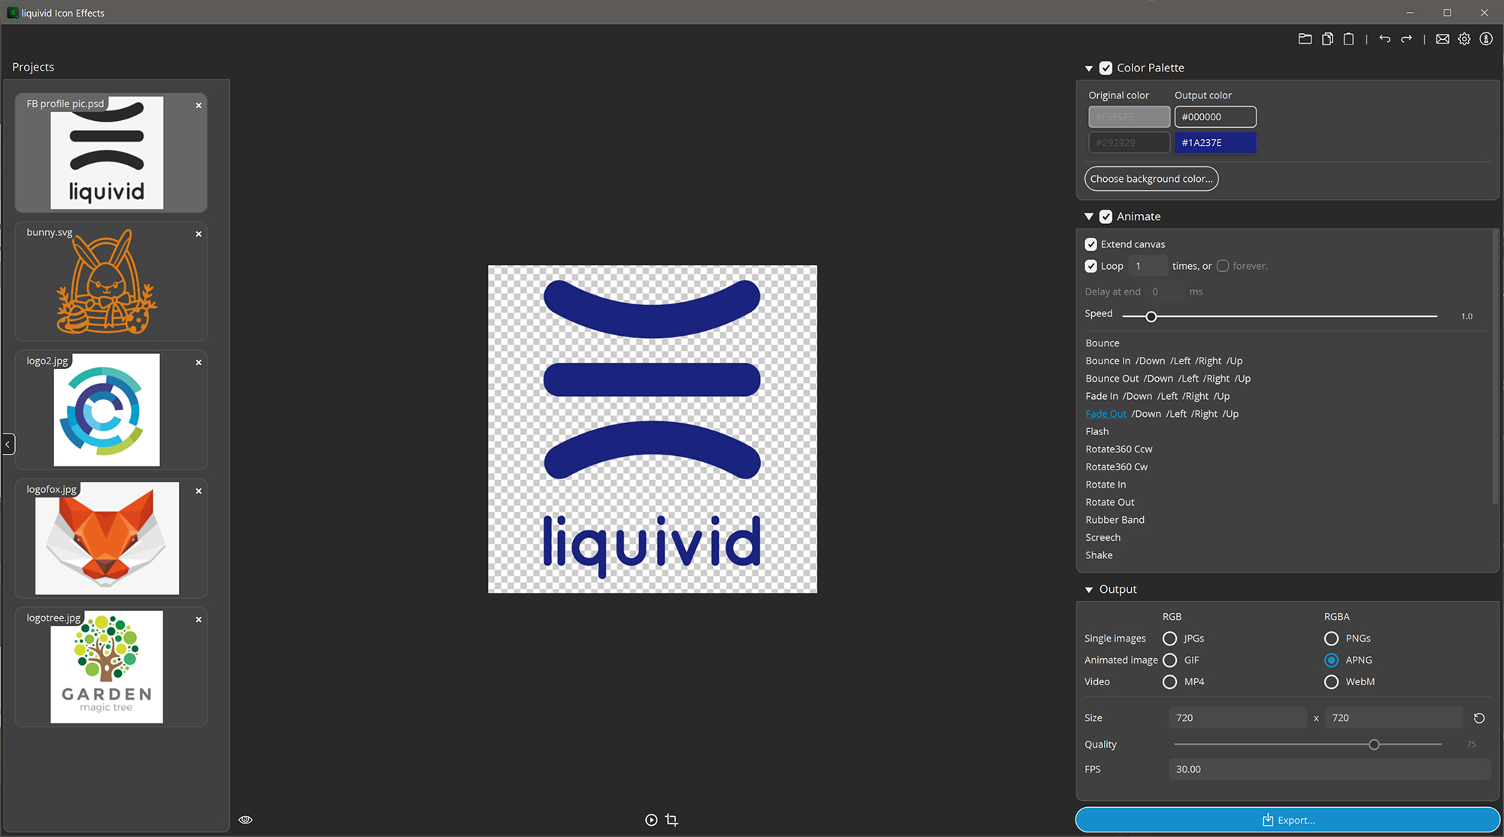Click the crop icon below canvas
The image size is (1504, 837).
coord(672,820)
